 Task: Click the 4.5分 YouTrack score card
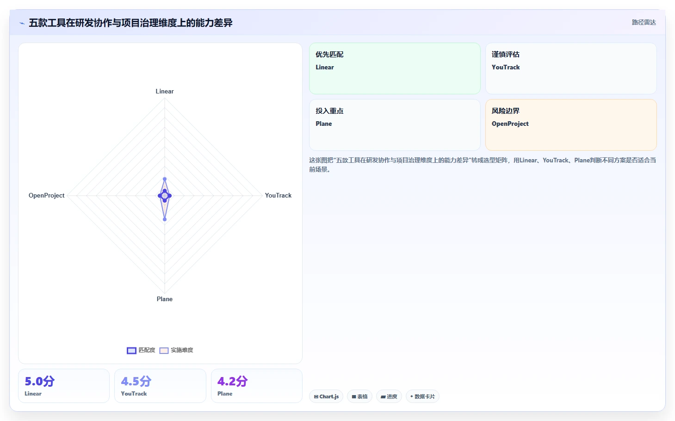click(160, 386)
